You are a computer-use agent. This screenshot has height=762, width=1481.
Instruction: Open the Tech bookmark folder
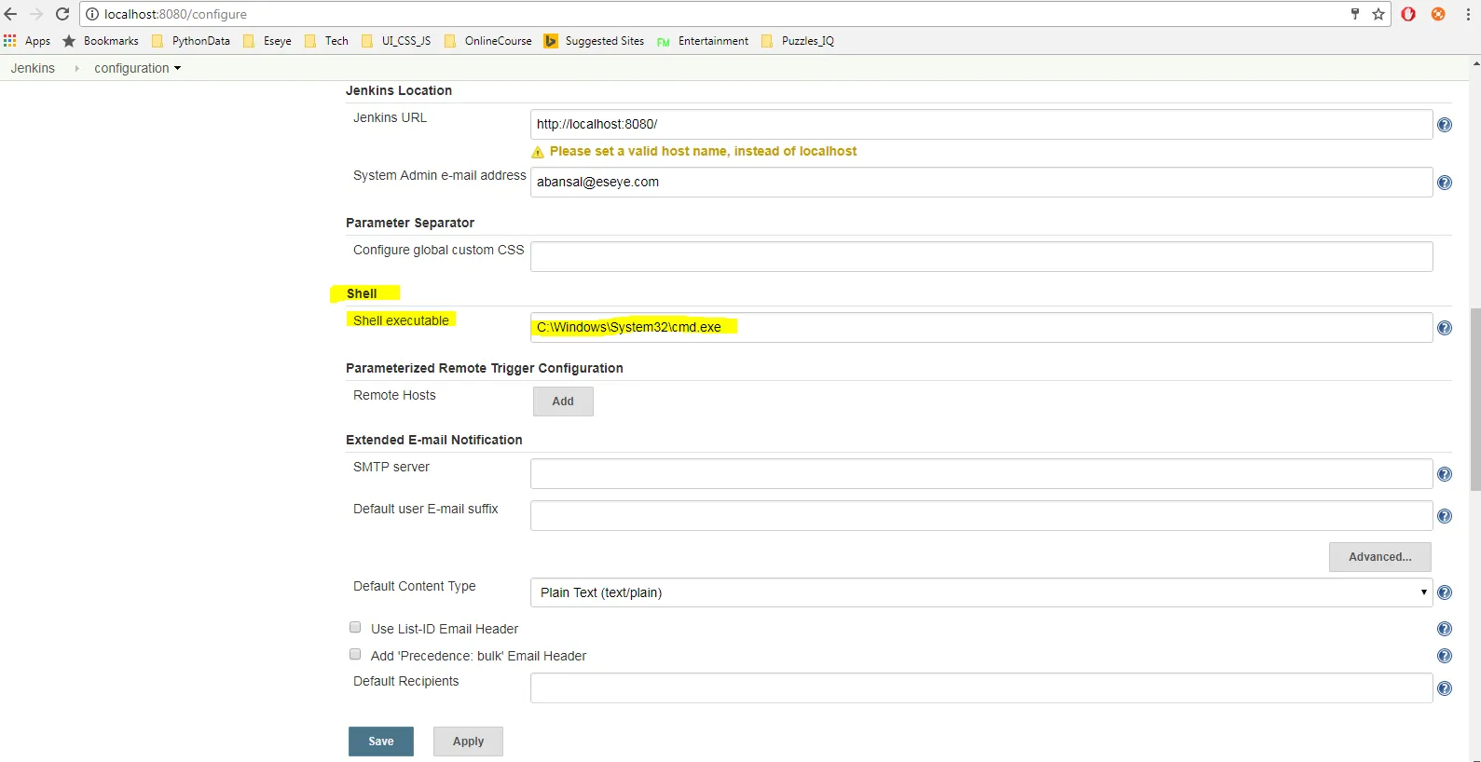tap(326, 41)
